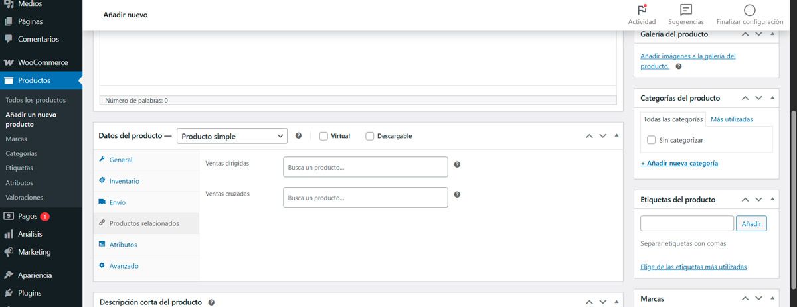Click the Finalizar configuración circle icon

(750, 10)
